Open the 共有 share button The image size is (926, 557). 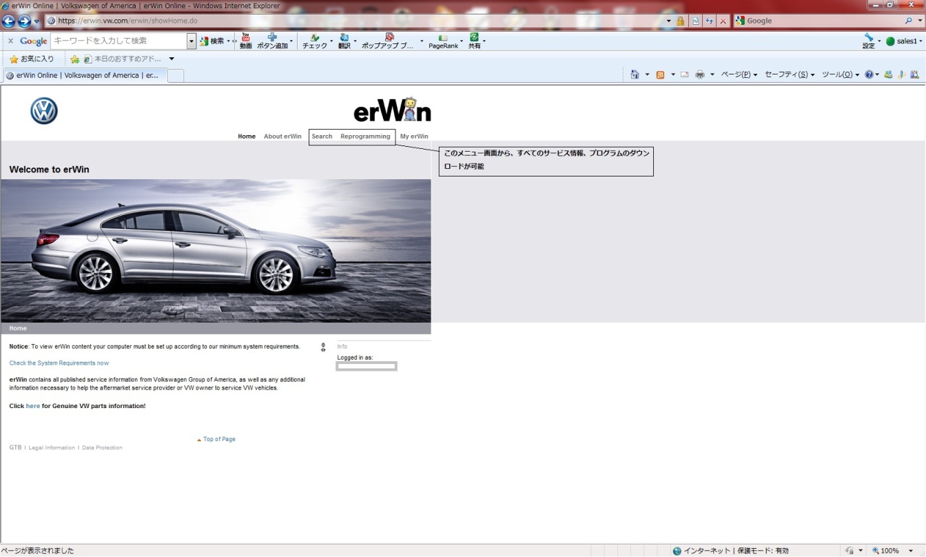click(x=475, y=41)
